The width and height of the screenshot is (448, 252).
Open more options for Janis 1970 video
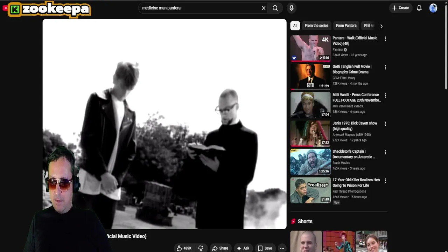pos(385,124)
